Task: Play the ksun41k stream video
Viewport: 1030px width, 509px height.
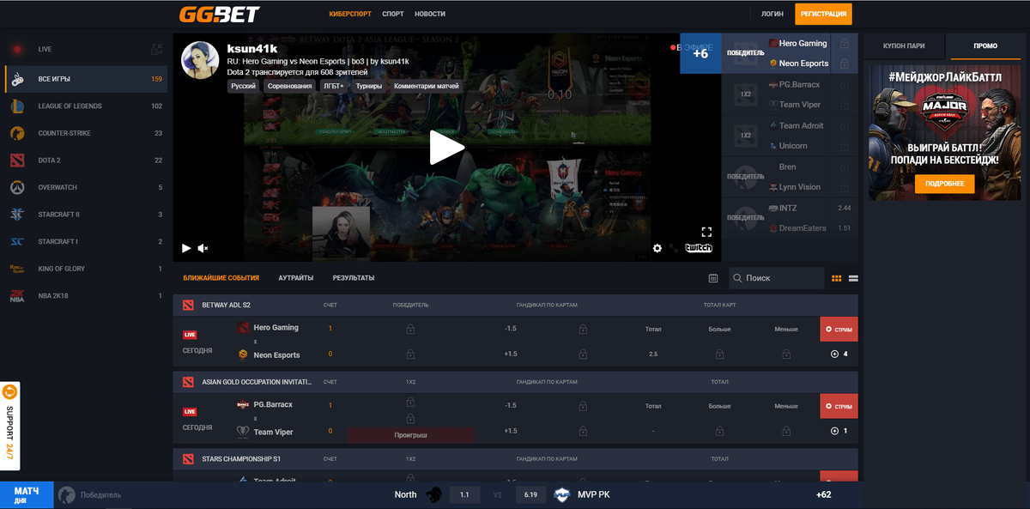Action: tap(446, 148)
